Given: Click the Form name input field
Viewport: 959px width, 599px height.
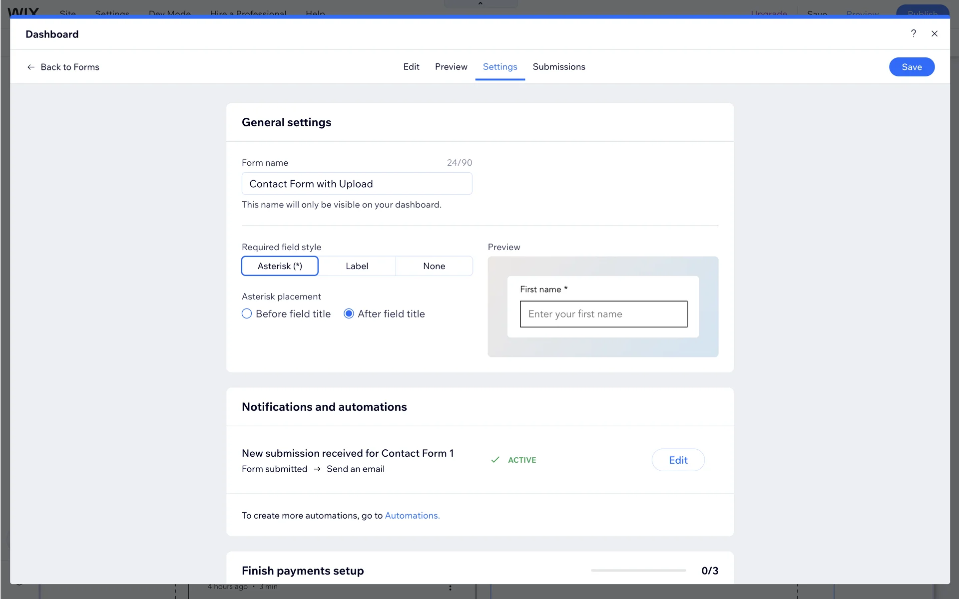Looking at the screenshot, I should 357,184.
